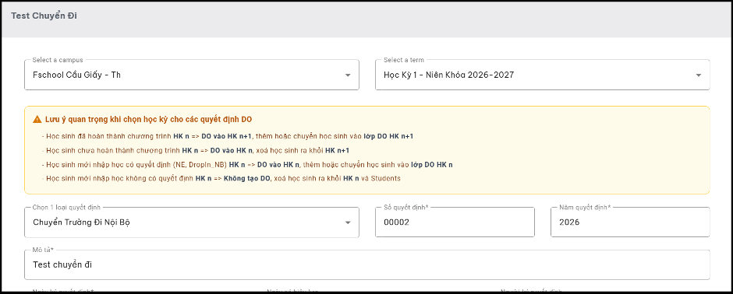Click the line about Học sinh chưa hoàn thành chương trình
This screenshot has width=733, height=294.
pyautogui.click(x=195, y=150)
